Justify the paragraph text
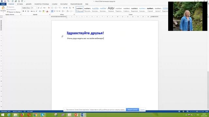 59,11
